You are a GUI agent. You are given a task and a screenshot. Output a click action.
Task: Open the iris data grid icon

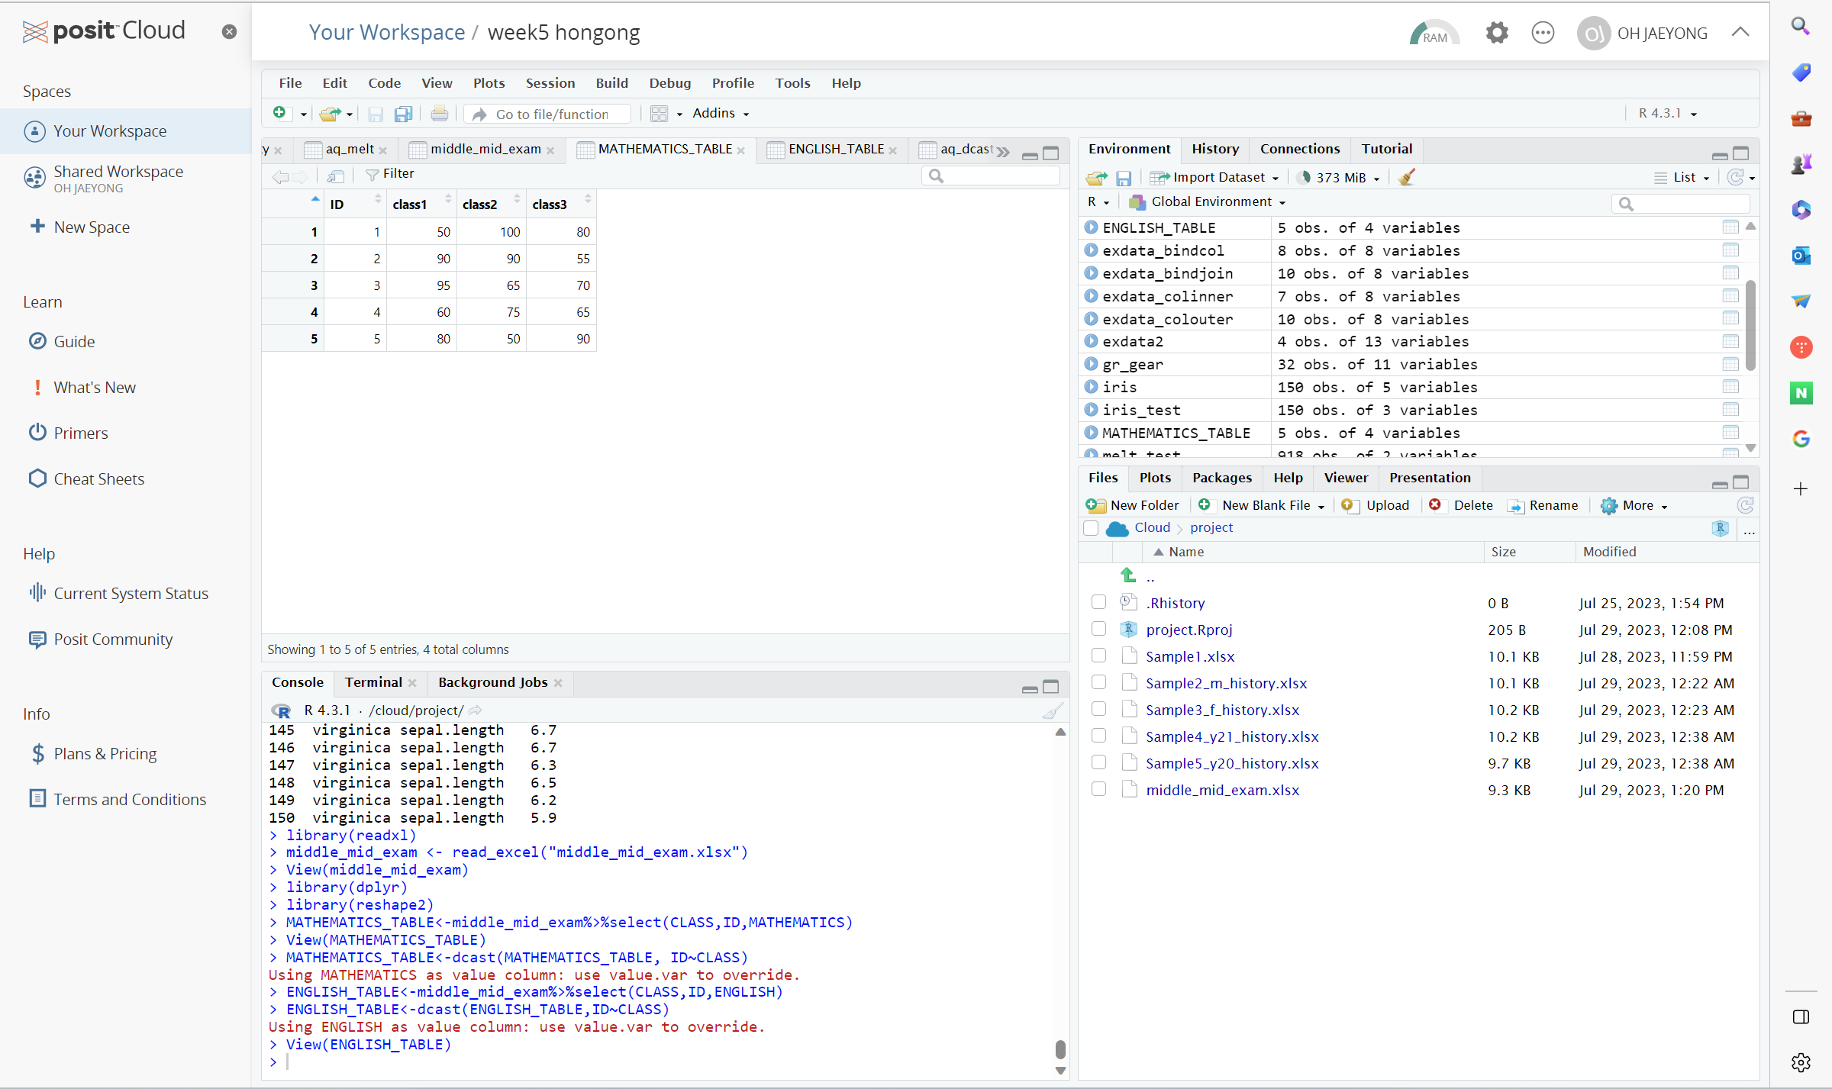tap(1730, 387)
